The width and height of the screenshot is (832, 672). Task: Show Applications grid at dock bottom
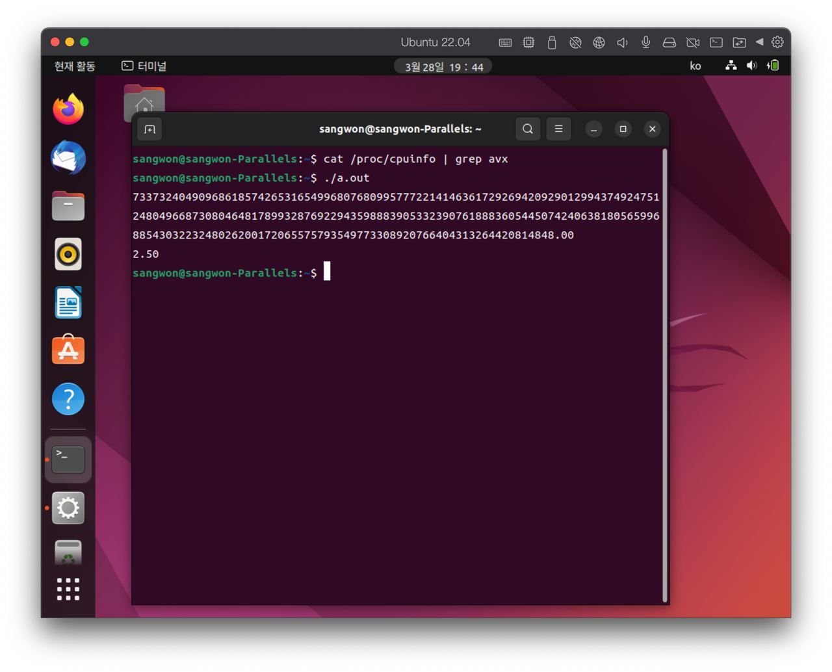pyautogui.click(x=68, y=589)
